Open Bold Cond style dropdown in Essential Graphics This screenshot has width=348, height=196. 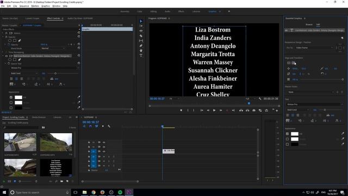(297, 110)
